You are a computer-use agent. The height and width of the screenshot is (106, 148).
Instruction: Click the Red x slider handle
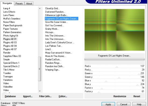pyautogui.click(x=117, y=67)
